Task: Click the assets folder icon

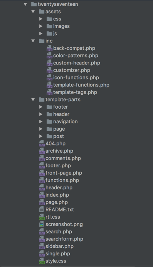Action: click(42, 12)
